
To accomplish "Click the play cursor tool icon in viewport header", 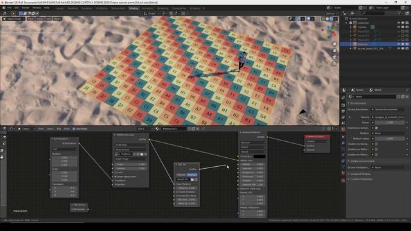I will pos(13,13).
